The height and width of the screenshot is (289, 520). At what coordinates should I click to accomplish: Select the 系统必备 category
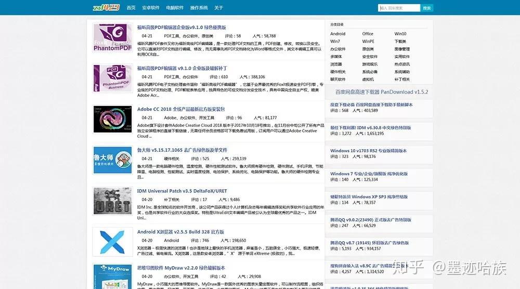pos(370,72)
